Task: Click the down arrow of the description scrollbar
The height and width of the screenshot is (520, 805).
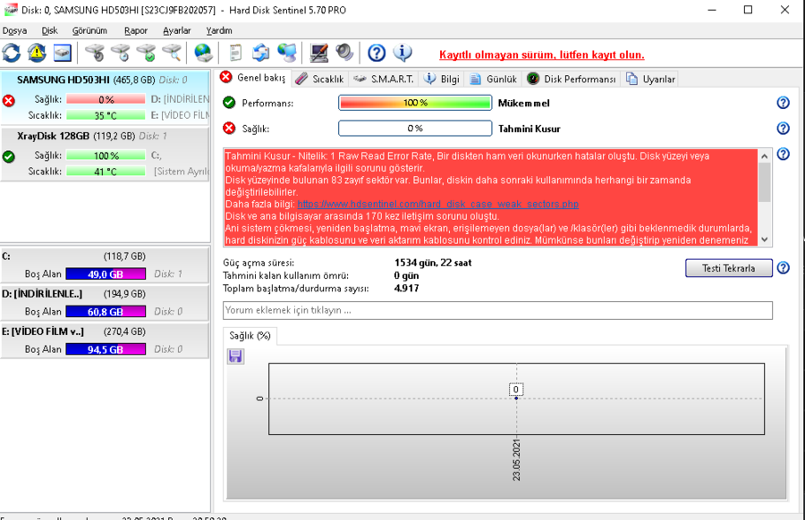Action: point(765,239)
